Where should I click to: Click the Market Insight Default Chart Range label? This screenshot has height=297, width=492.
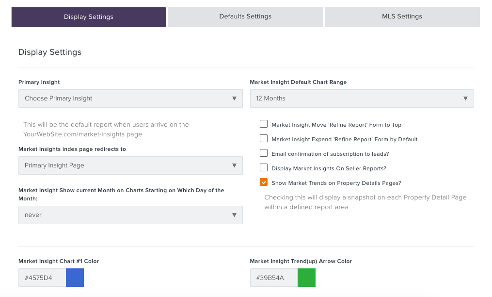[x=298, y=82]
